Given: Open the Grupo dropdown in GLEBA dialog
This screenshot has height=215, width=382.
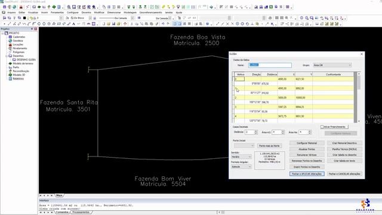Looking at the screenshot, I should point(332,65).
